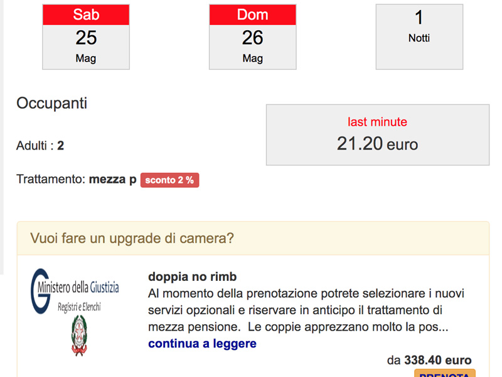Viewport: 502px width, 377px height.
Task: Click the Italian Republic emblem icon
Action: [x=79, y=336]
